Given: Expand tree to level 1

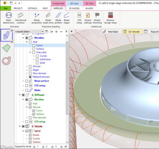Looking at the screenshot, I should (x=36, y=147).
